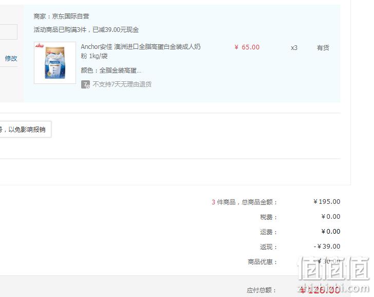Click the 修改 link
The height and width of the screenshot is (297, 374).
click(x=11, y=58)
